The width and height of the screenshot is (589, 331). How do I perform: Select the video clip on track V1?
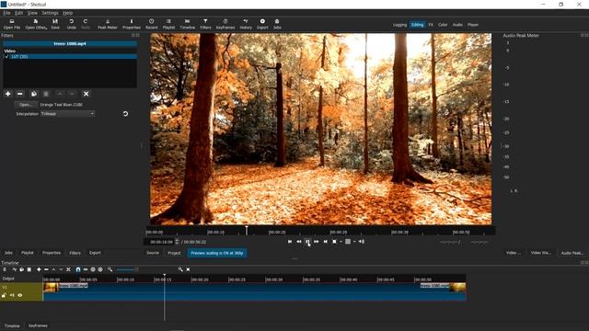[x=255, y=291]
